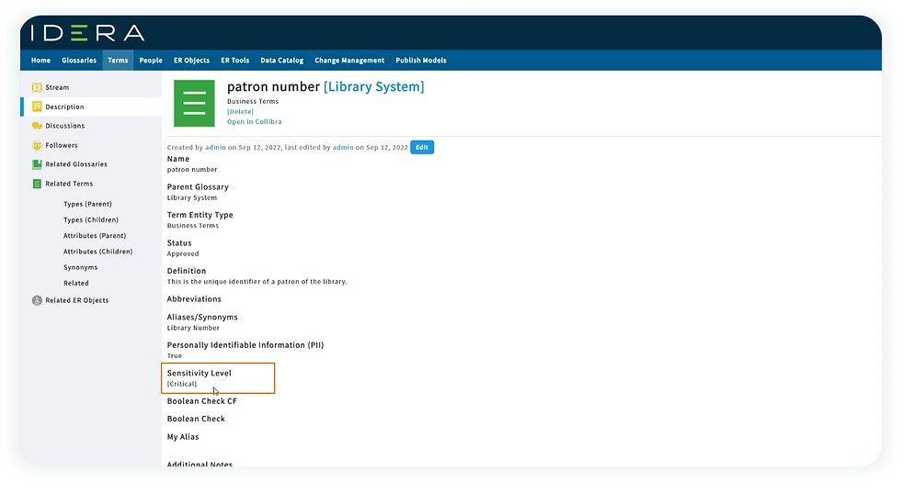Click the Aliases/Synonyms label

202,317
